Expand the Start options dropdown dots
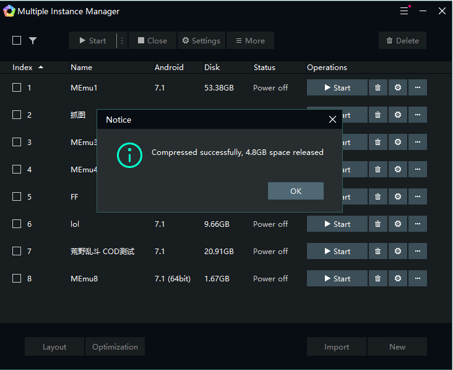The image size is (453, 370). pos(121,41)
